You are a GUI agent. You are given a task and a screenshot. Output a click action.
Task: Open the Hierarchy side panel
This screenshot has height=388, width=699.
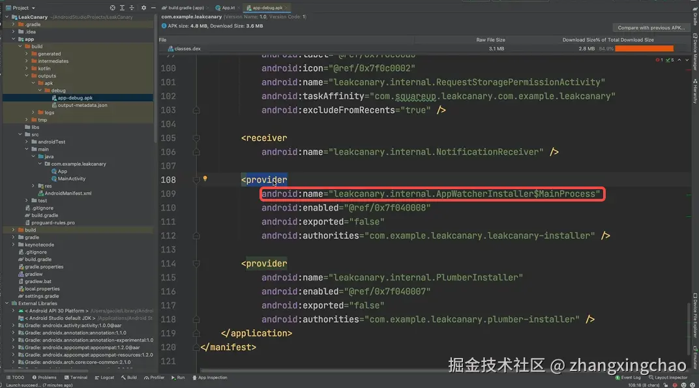[695, 91]
